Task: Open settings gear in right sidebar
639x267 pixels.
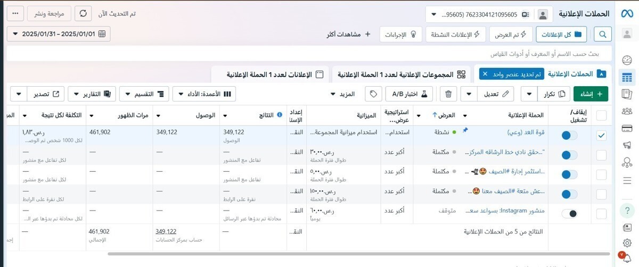Action: pyautogui.click(x=627, y=243)
